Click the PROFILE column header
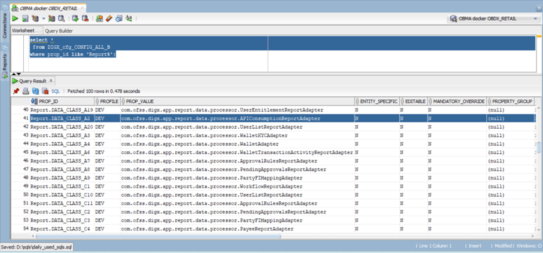This screenshot has height=253, width=543. tap(107, 101)
